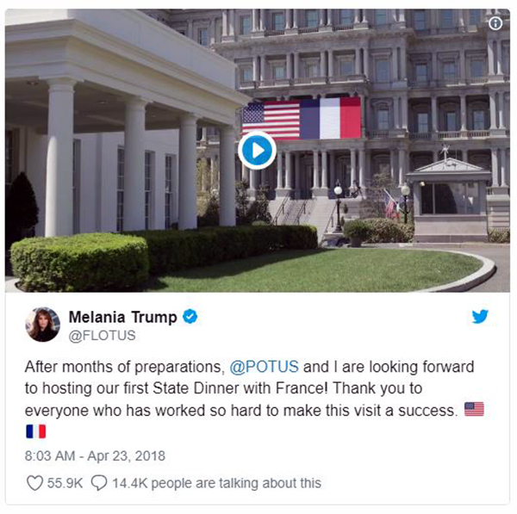Open the Melania Trump display name link
This screenshot has width=517, height=514.
(x=122, y=318)
